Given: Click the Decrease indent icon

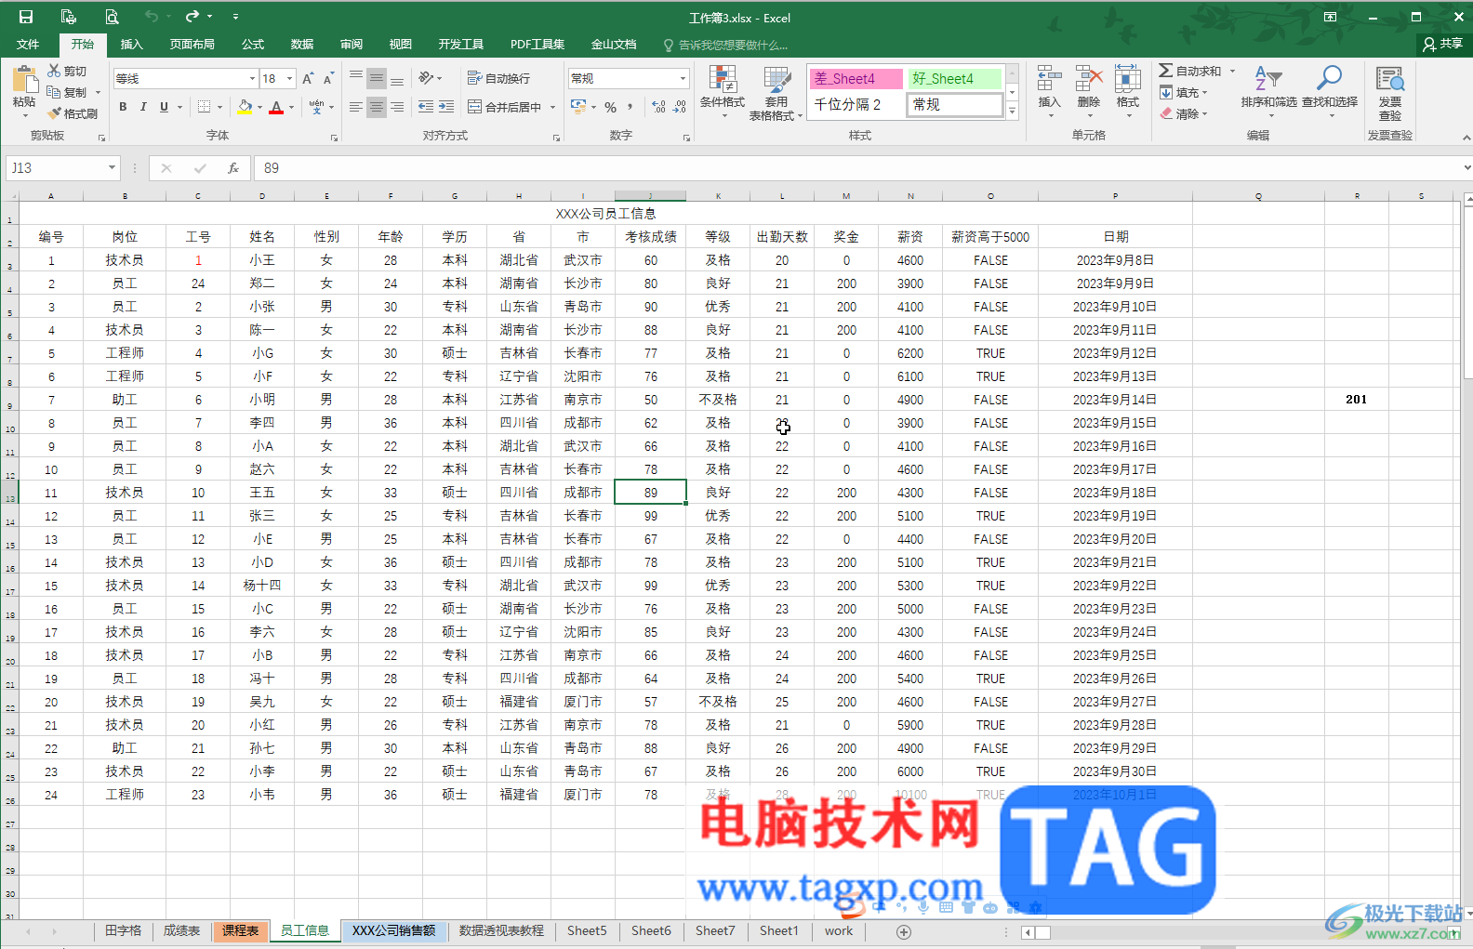Looking at the screenshot, I should (x=426, y=107).
